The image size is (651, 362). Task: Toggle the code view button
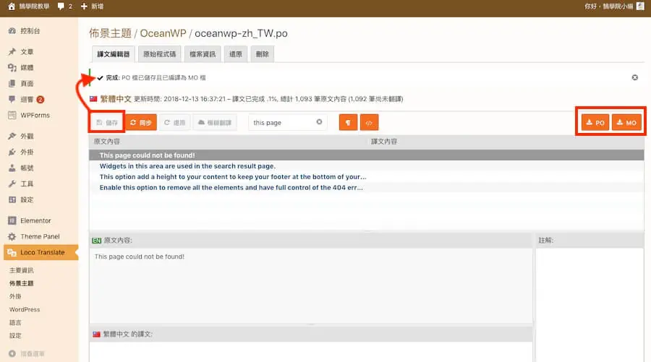[x=369, y=122]
